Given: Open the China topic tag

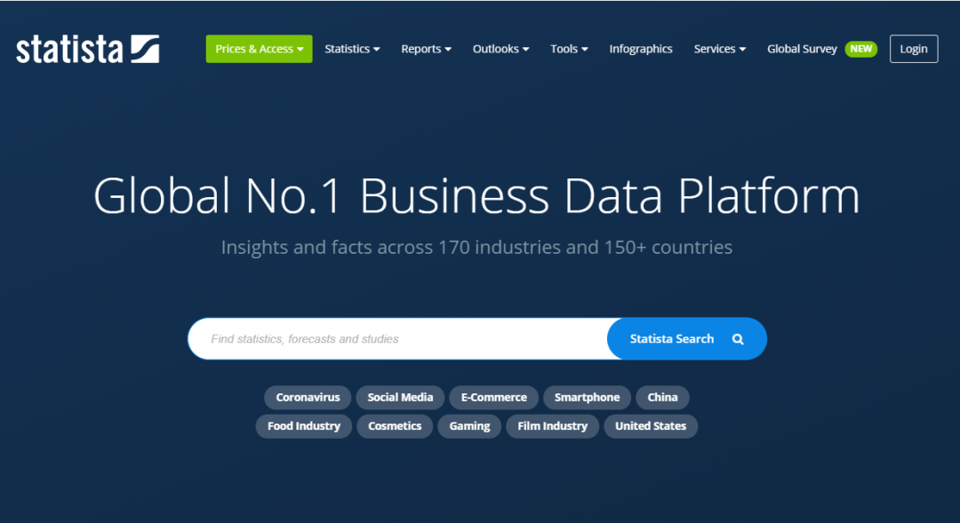Looking at the screenshot, I should click(662, 398).
